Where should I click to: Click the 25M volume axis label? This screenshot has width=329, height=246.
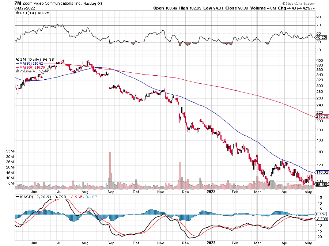(10, 162)
